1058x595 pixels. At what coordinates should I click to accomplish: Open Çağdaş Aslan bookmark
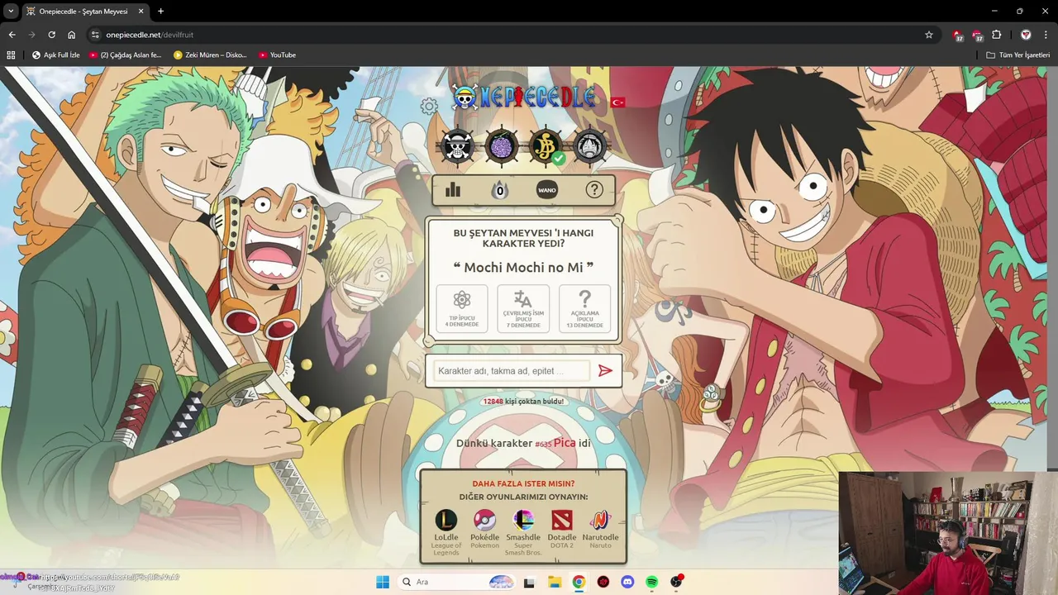[126, 55]
